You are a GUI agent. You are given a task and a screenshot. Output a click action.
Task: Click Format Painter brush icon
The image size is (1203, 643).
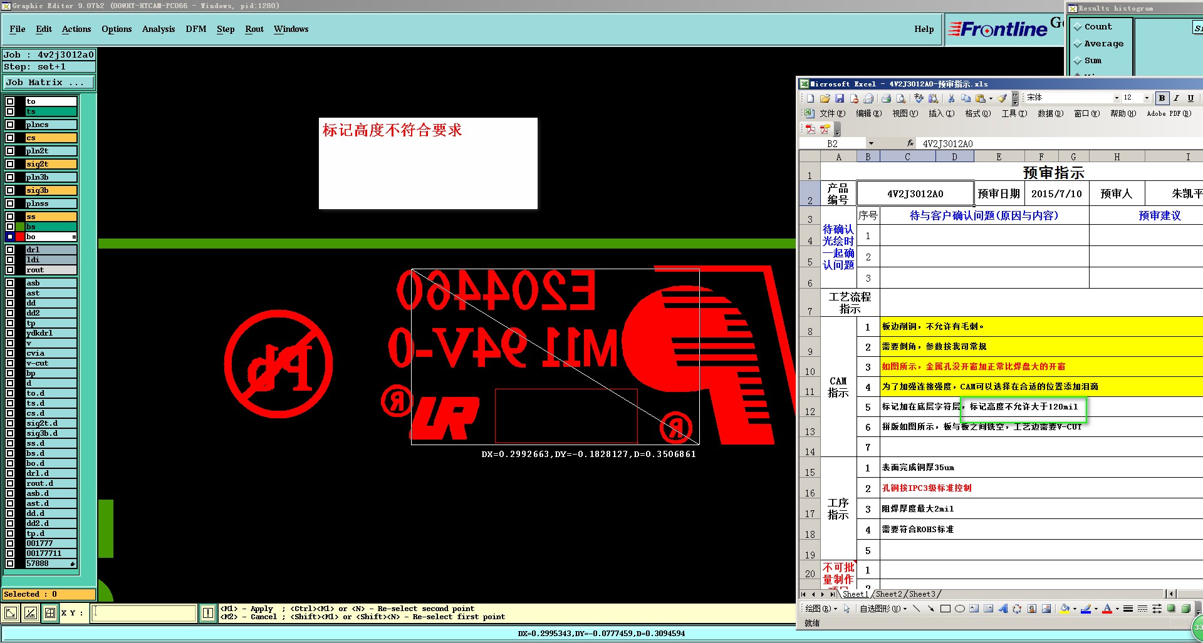click(x=1002, y=98)
